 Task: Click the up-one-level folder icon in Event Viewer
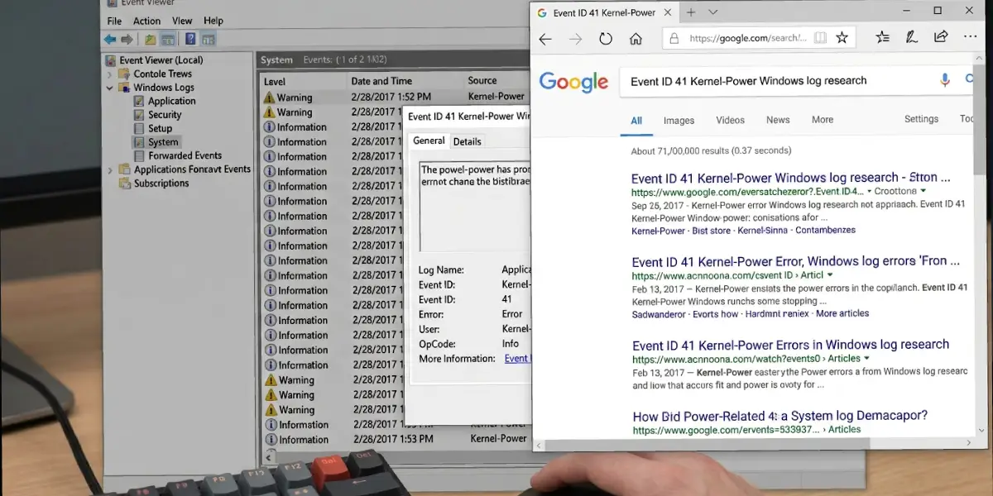pos(150,39)
